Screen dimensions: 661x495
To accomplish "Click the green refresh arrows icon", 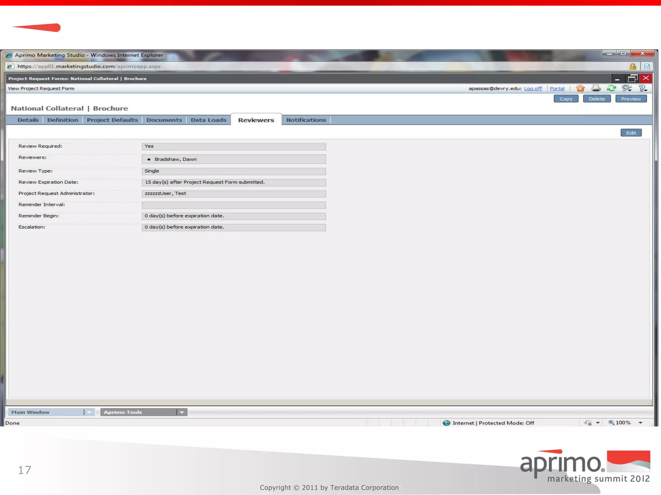I will [x=611, y=88].
